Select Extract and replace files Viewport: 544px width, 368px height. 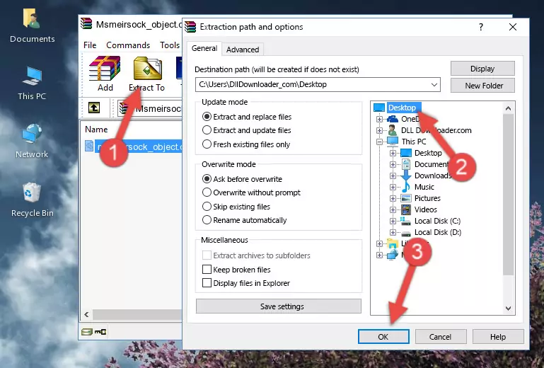[x=247, y=117]
